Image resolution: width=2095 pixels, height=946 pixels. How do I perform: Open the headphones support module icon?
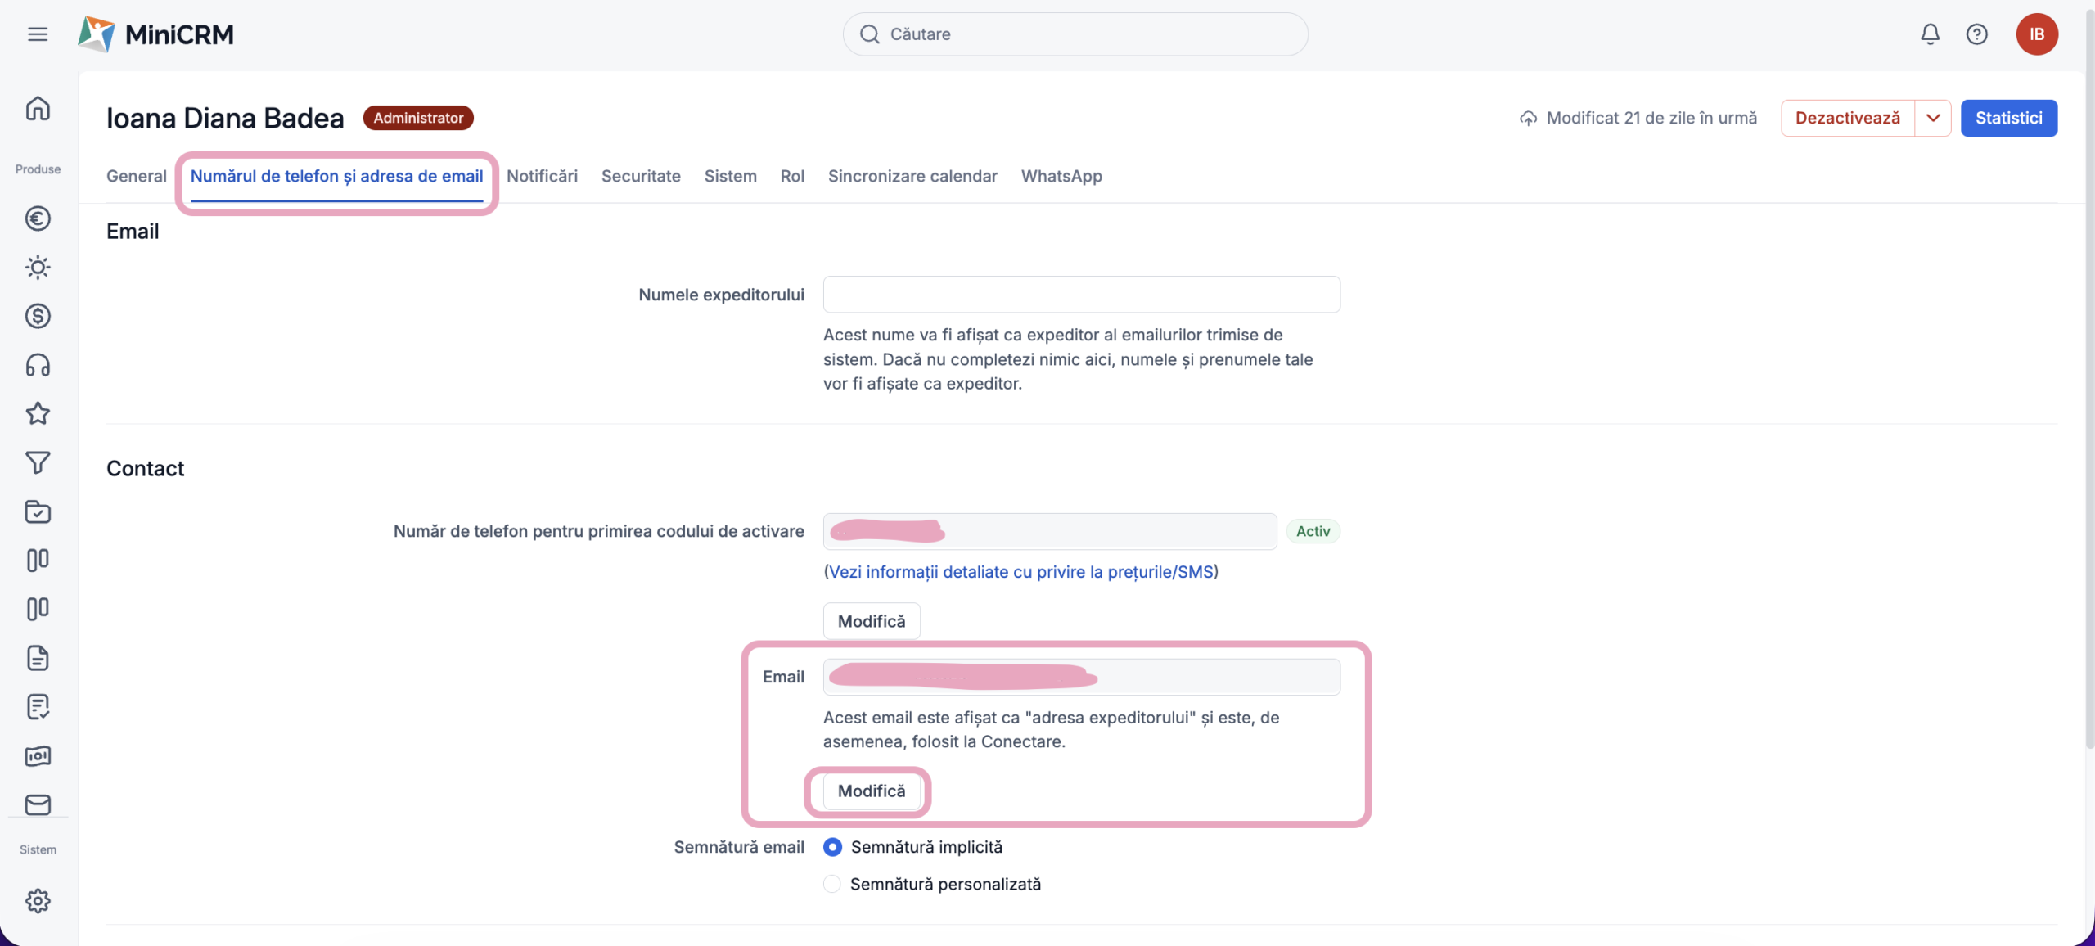point(38,365)
